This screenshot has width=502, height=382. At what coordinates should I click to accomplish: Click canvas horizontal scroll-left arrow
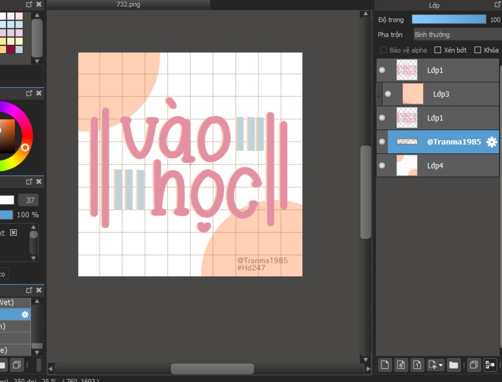[x=50, y=369]
